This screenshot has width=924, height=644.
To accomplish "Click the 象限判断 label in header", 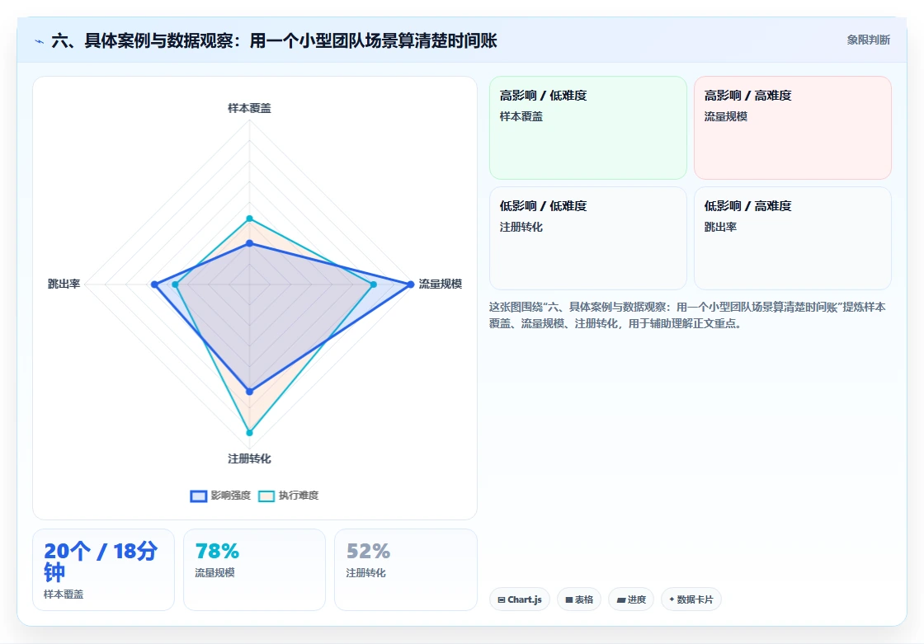I will pyautogui.click(x=869, y=40).
